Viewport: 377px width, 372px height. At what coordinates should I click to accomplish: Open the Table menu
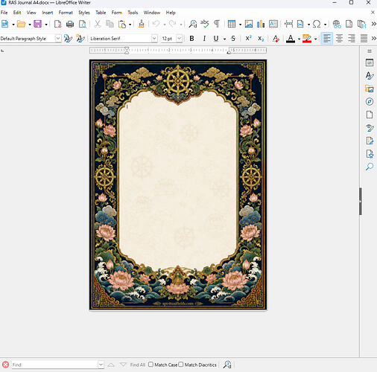(x=101, y=13)
